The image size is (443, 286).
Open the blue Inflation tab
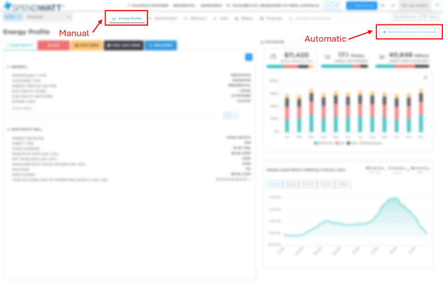[x=161, y=46]
